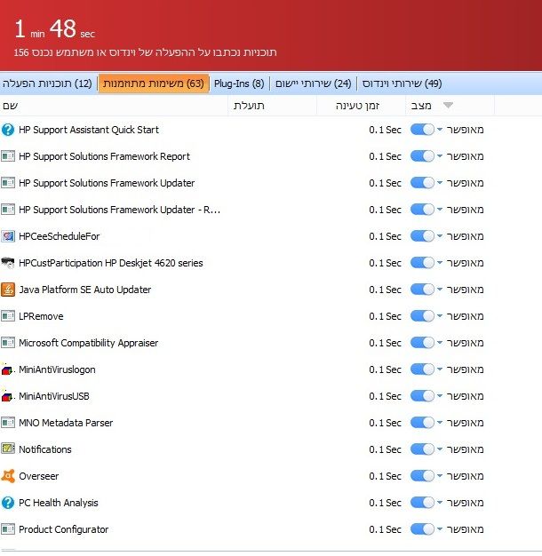The height and width of the screenshot is (556, 542).
Task: Click the HP Support Solutions Framework Updater icon
Action: (x=8, y=183)
